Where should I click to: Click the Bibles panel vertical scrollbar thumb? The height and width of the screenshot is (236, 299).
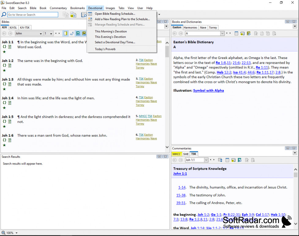click(167, 51)
